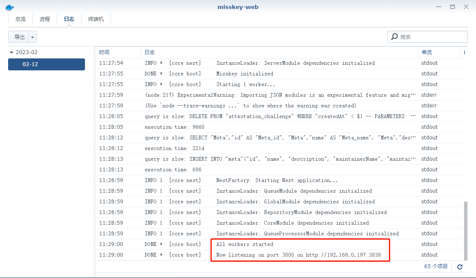
Task: Maximize the misskey-web window
Action: [x=453, y=7]
